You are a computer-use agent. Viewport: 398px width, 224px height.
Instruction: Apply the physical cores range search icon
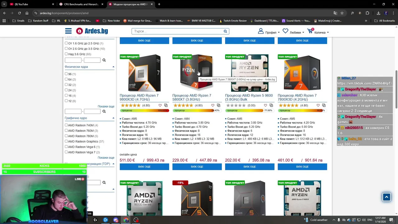104,111
